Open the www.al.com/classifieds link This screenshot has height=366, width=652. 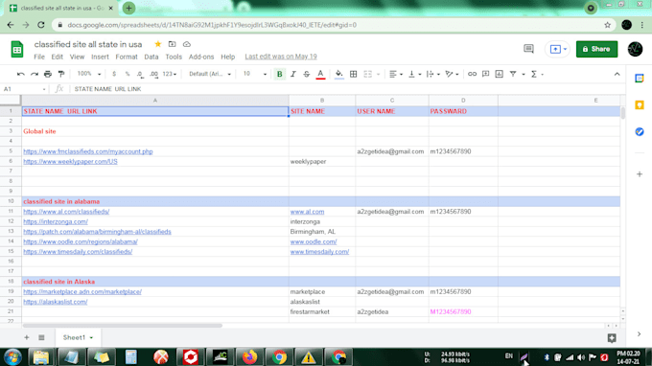coord(66,212)
